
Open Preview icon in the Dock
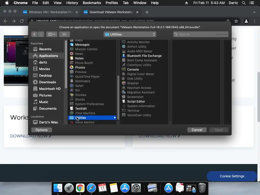(x=152, y=188)
